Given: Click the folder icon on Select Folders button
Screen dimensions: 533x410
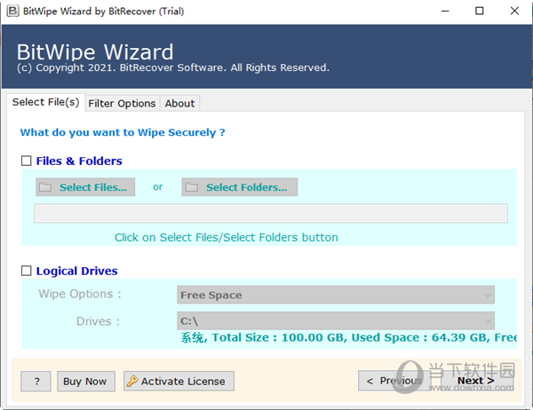Looking at the screenshot, I should [x=192, y=187].
